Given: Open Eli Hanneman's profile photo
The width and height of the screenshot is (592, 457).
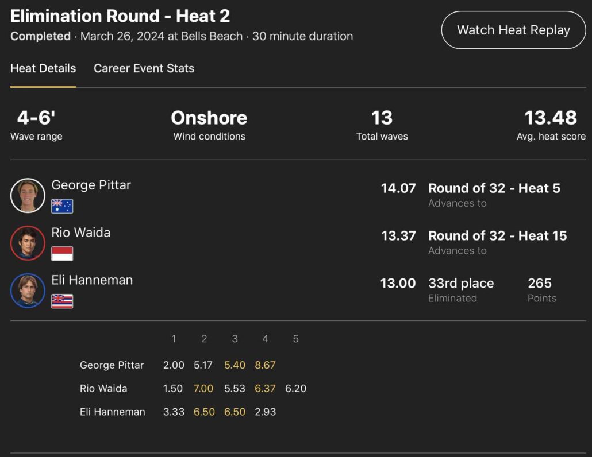Looking at the screenshot, I should (x=28, y=291).
